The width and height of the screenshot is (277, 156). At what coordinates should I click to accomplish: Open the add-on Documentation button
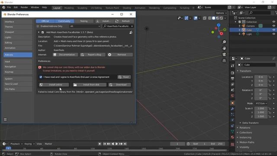click(x=65, y=55)
